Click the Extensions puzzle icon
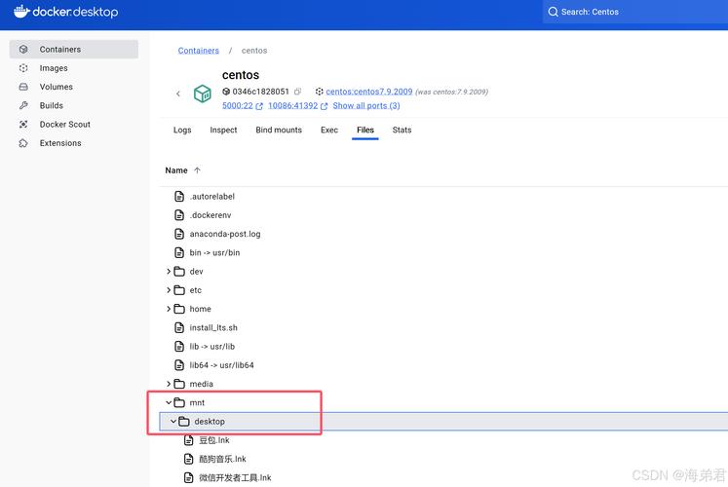This screenshot has height=487, width=728. [23, 143]
